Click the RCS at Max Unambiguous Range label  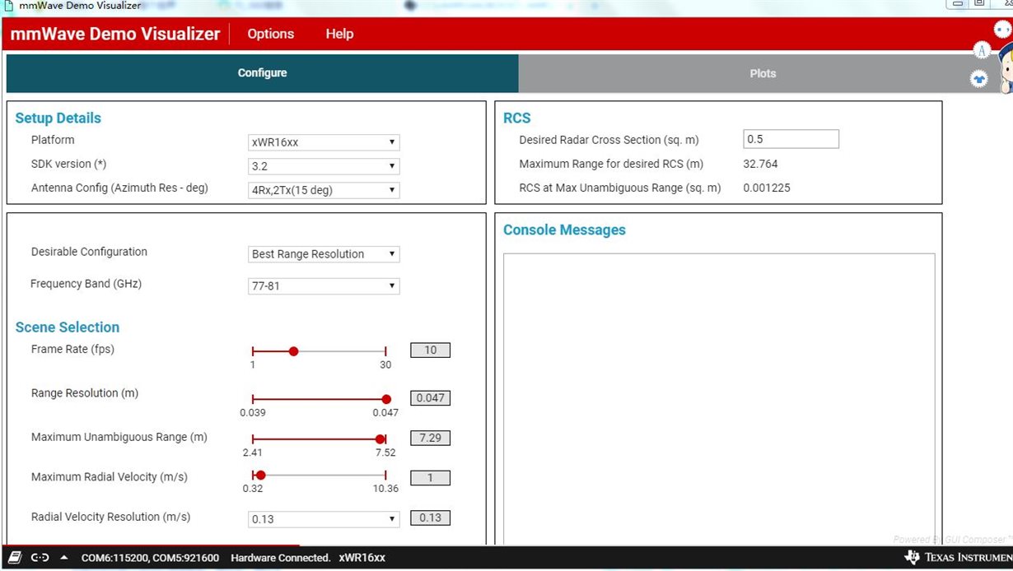[x=619, y=188]
